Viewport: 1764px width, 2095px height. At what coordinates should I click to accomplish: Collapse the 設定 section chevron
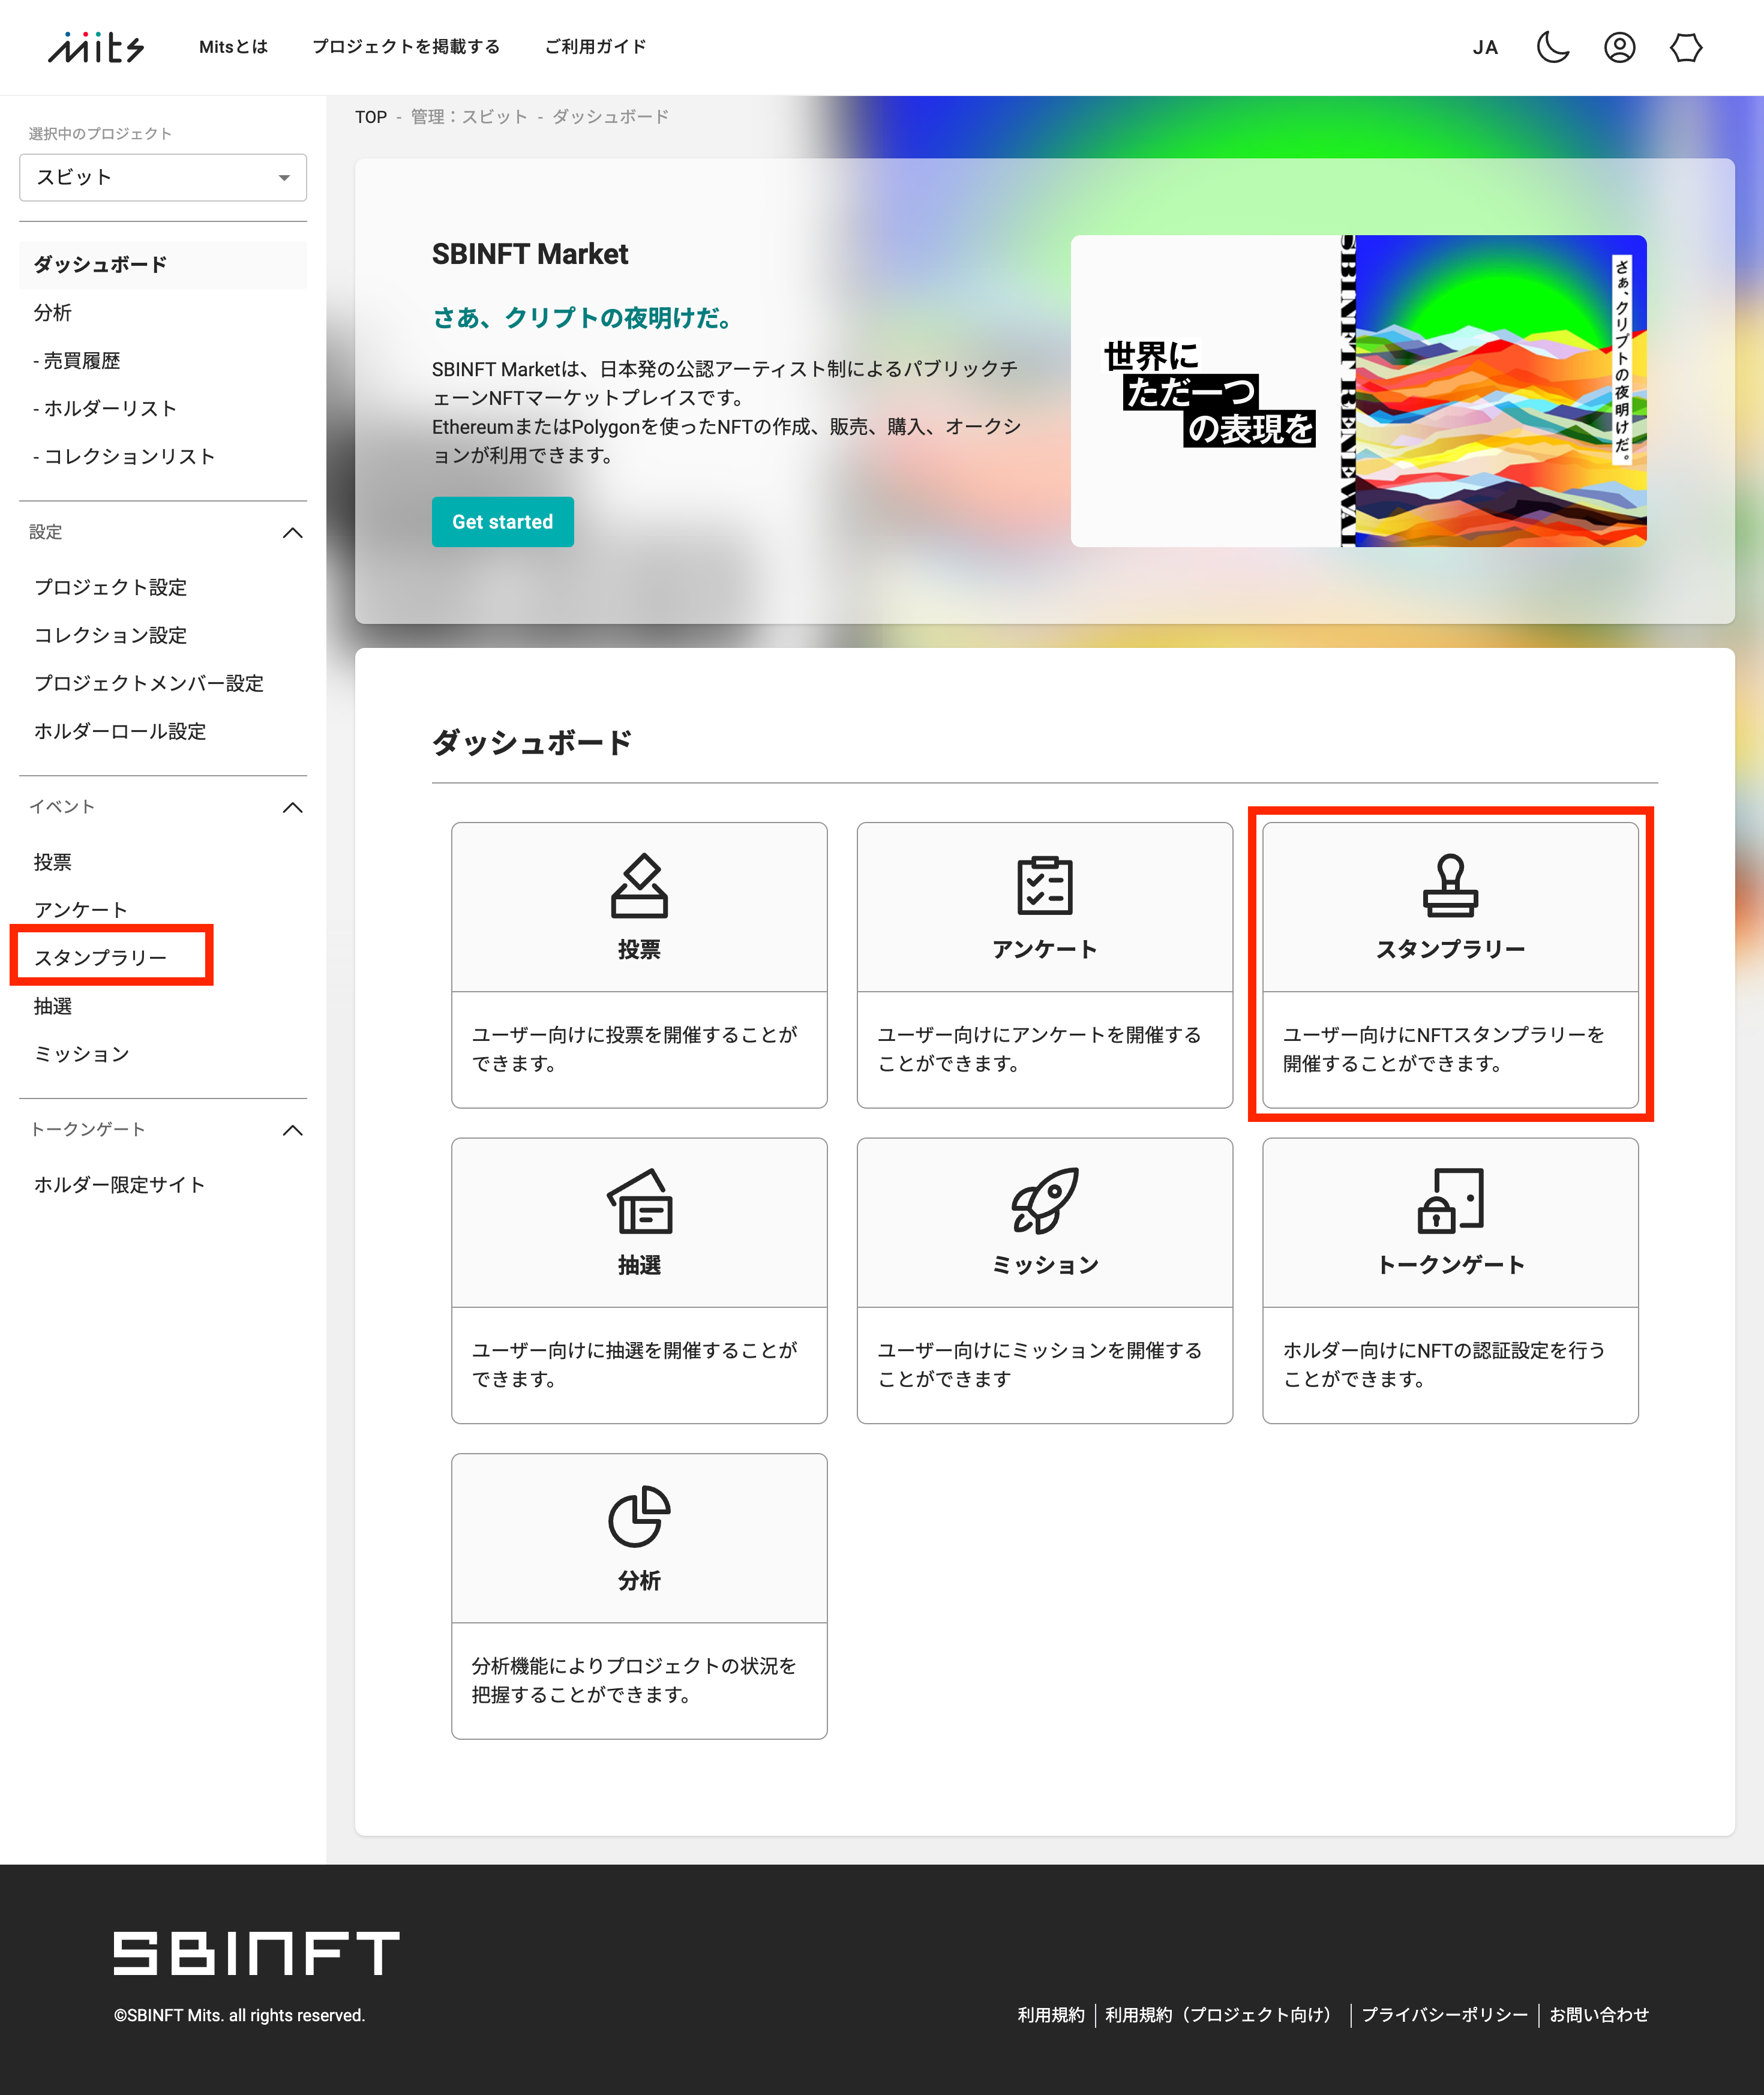point(292,533)
